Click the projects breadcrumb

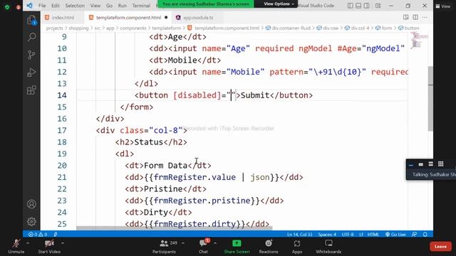pyautogui.click(x=54, y=28)
